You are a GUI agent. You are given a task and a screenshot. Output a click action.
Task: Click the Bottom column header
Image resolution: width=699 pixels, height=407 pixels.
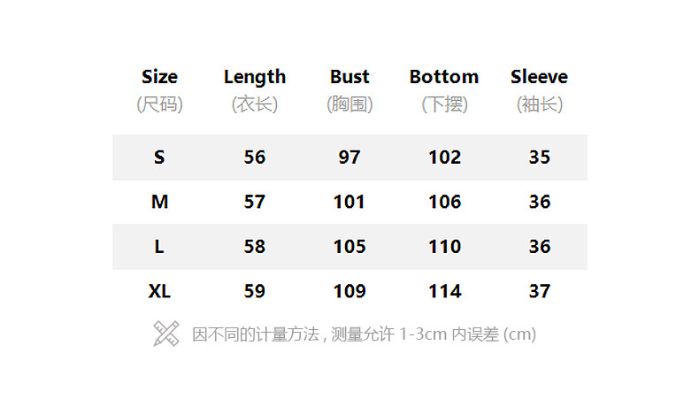(x=444, y=77)
